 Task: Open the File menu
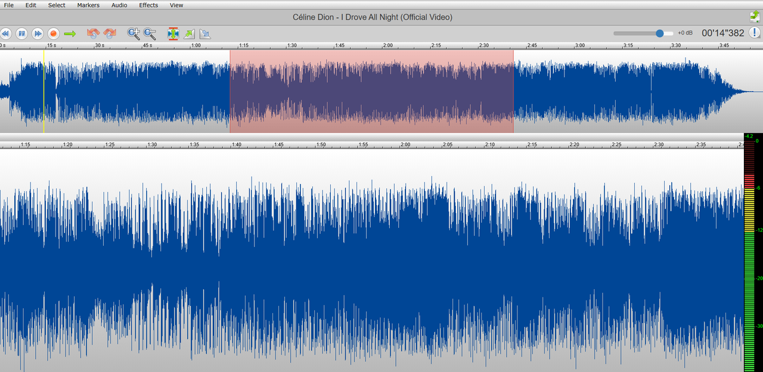9,5
